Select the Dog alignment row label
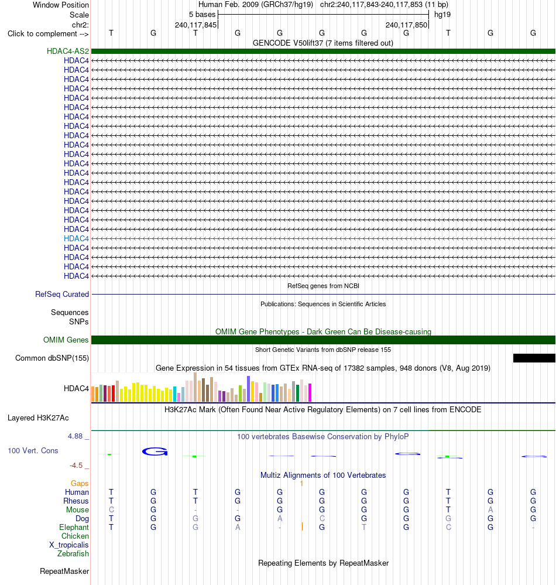This screenshot has height=585, width=556. 82,519
